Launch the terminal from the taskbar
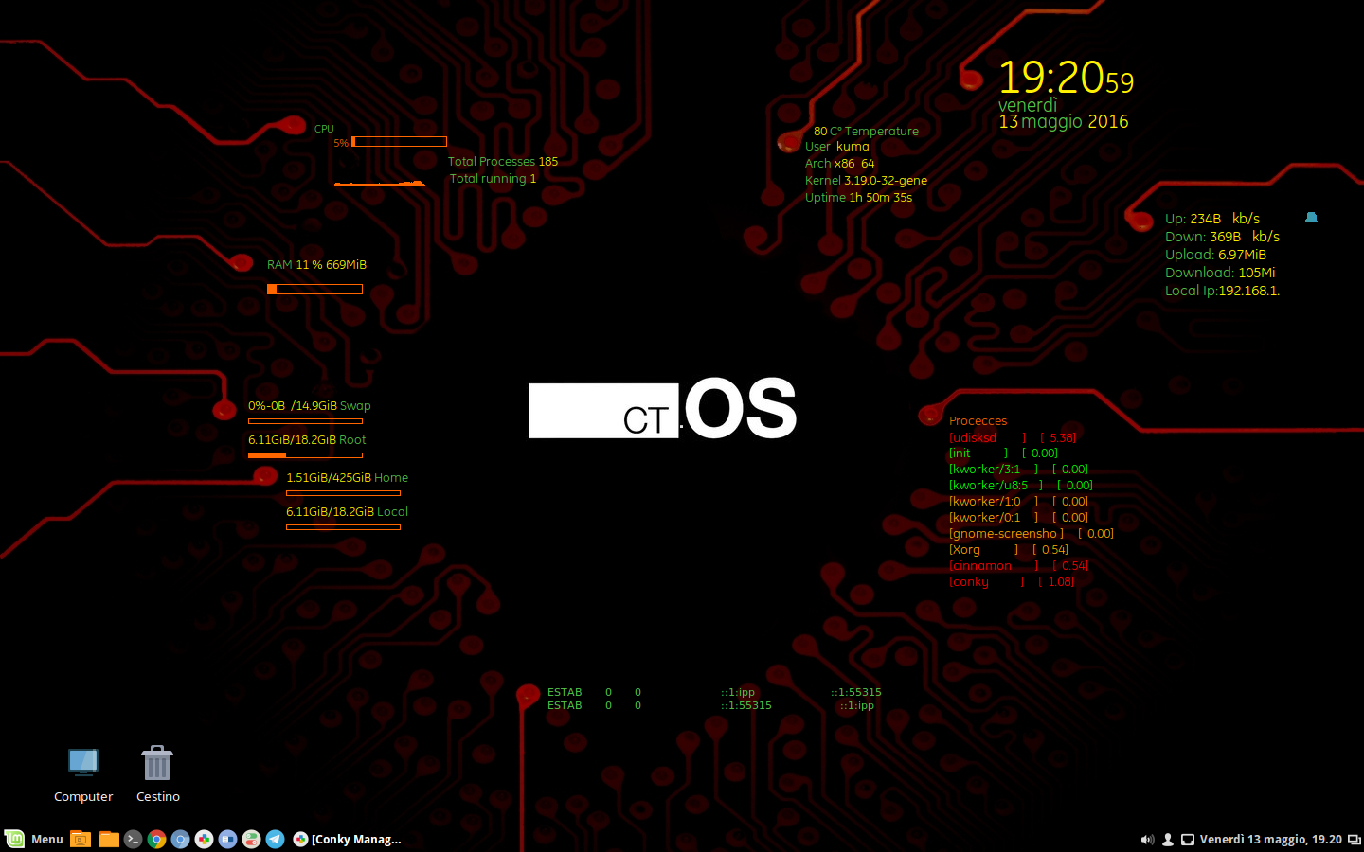The width and height of the screenshot is (1364, 852). pos(132,839)
